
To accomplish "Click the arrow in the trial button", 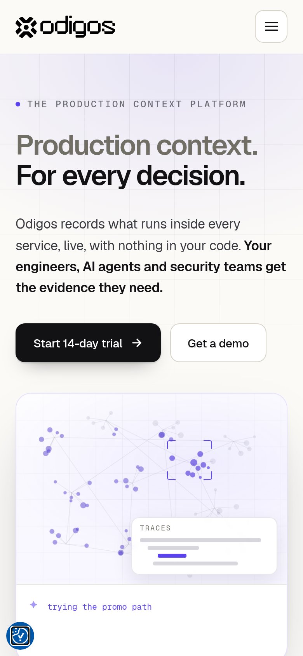I will [137, 343].
